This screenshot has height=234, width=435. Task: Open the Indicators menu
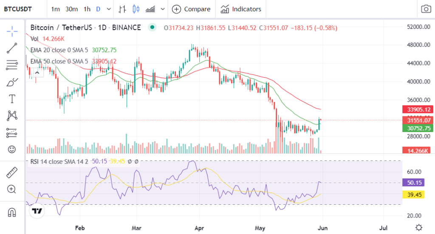(241, 9)
